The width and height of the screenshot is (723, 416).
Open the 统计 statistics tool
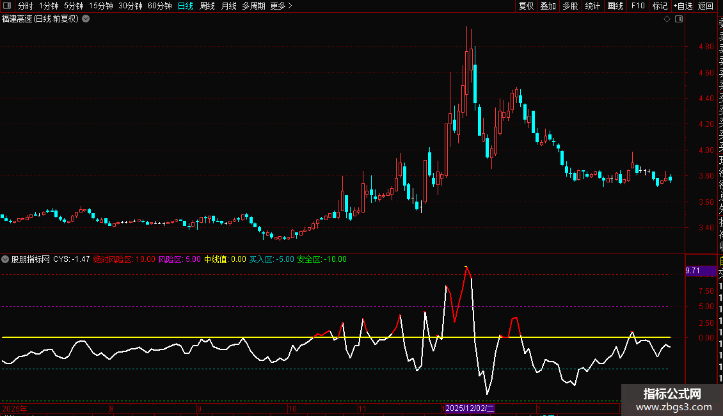click(x=592, y=6)
